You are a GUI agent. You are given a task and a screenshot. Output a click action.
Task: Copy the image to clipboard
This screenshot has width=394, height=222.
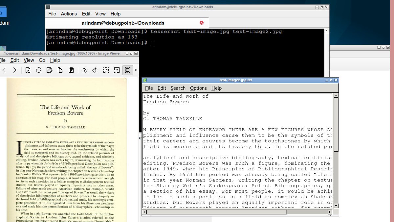point(60,70)
